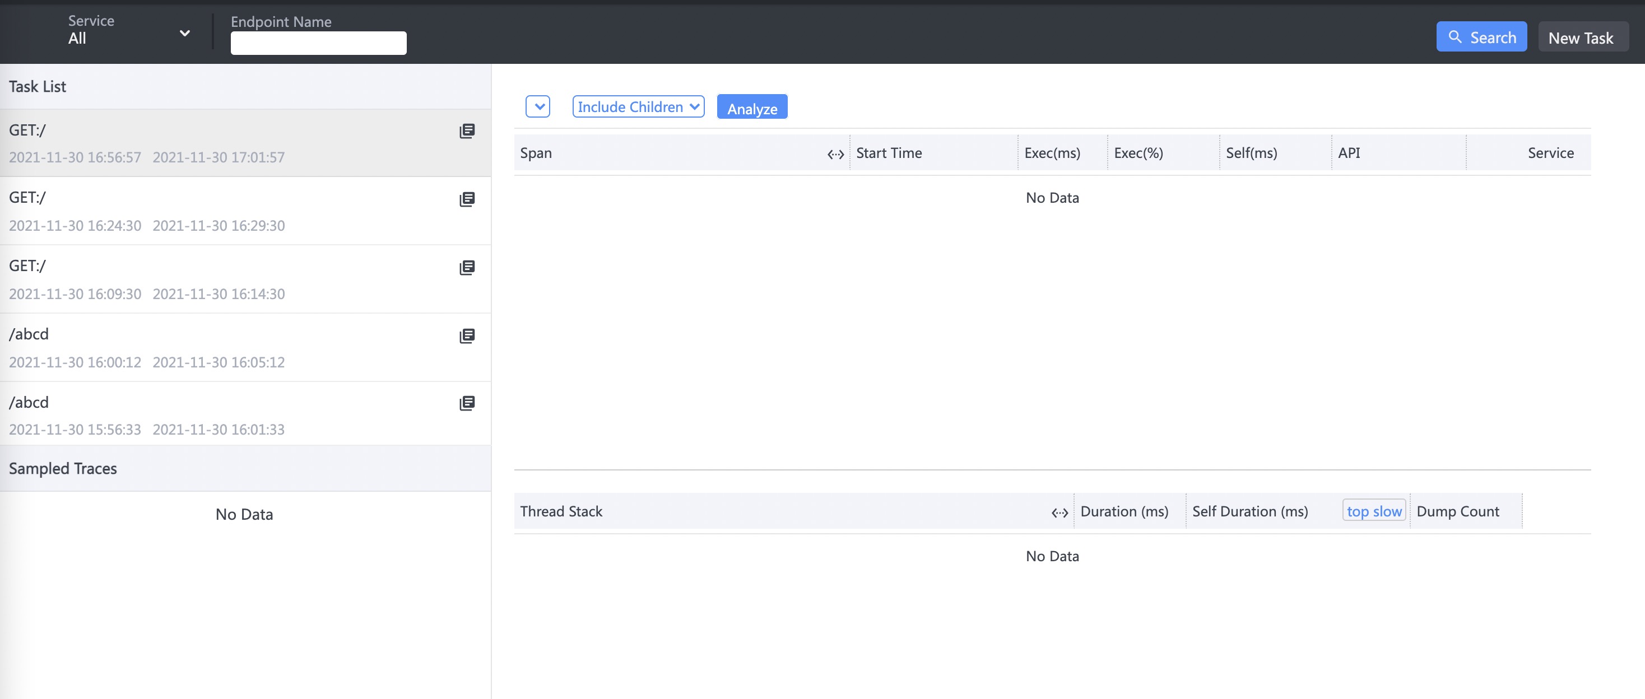Click the Span column resize arrows icon
The image size is (1645, 699).
(835, 154)
